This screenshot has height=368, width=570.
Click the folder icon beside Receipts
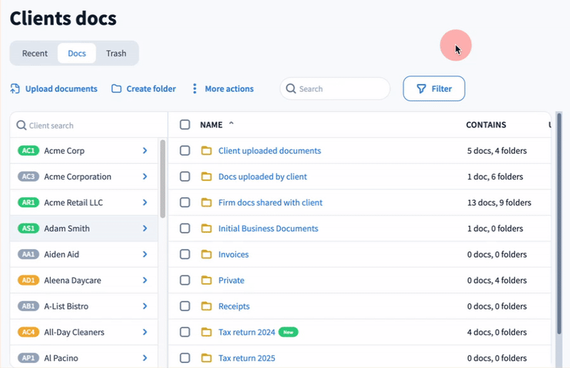click(x=207, y=306)
